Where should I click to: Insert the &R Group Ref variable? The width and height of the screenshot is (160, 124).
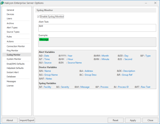[127, 75]
